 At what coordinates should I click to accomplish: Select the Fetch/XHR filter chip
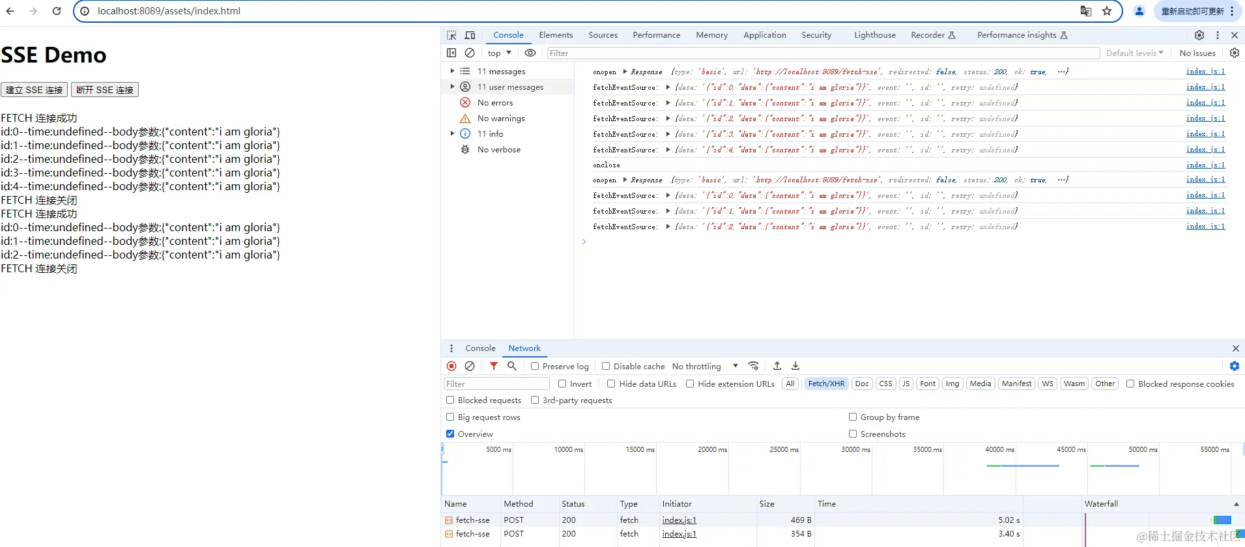826,384
